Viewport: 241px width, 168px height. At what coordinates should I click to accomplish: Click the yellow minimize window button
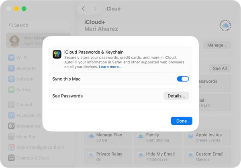(16, 9)
